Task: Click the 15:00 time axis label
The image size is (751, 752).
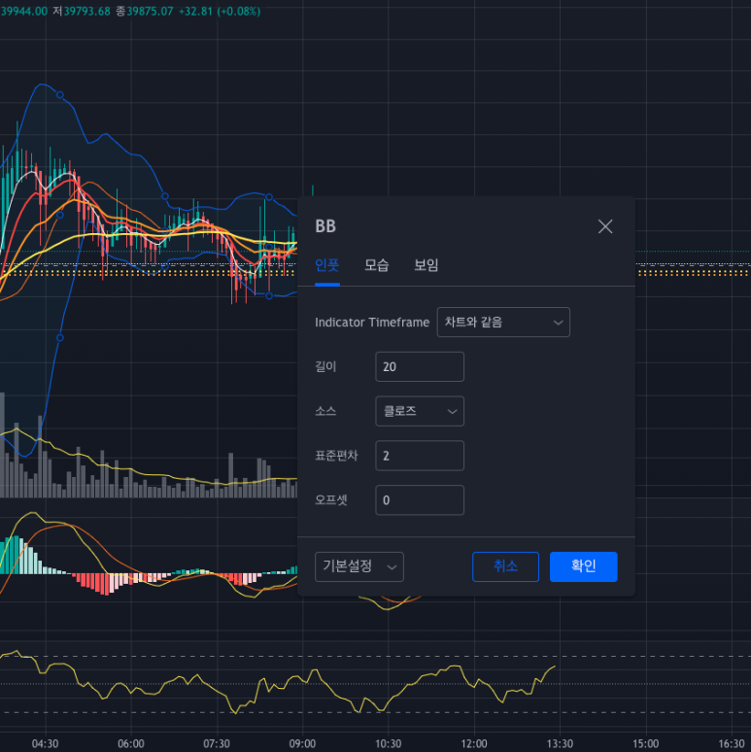Action: click(646, 744)
